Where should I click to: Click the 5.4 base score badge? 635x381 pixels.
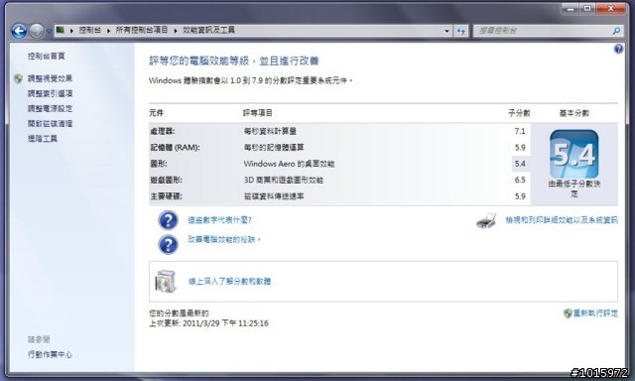coord(573,154)
